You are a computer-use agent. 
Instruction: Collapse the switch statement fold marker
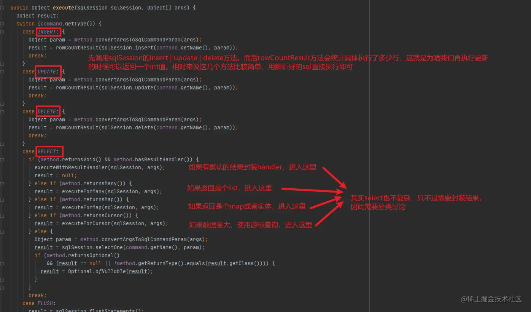(x=2, y=24)
